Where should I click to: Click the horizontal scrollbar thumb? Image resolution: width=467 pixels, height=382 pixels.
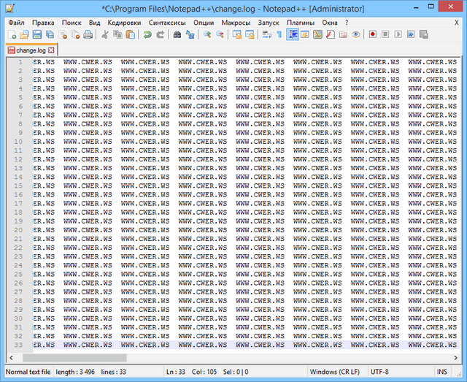point(74,358)
